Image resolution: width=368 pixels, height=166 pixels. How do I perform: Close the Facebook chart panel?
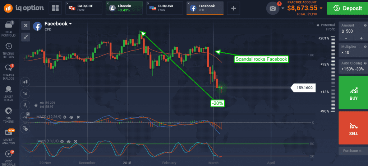point(26,25)
